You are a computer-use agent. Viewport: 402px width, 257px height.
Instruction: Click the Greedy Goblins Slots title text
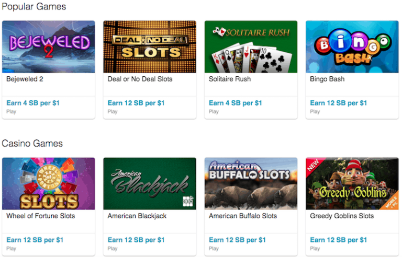[342, 216]
